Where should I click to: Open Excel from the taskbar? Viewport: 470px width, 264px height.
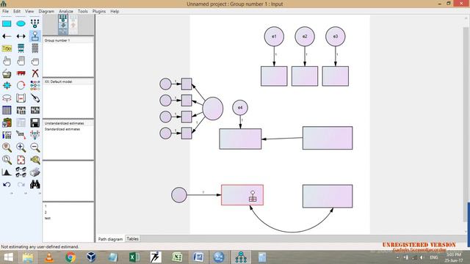tap(134, 257)
